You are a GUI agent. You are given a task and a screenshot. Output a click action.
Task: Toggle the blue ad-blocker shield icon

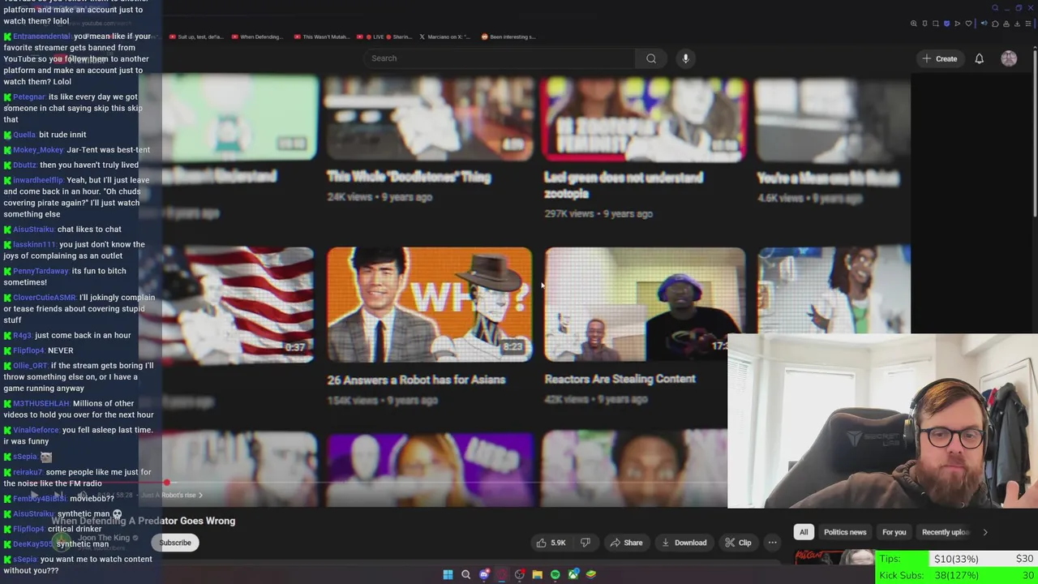(946, 24)
